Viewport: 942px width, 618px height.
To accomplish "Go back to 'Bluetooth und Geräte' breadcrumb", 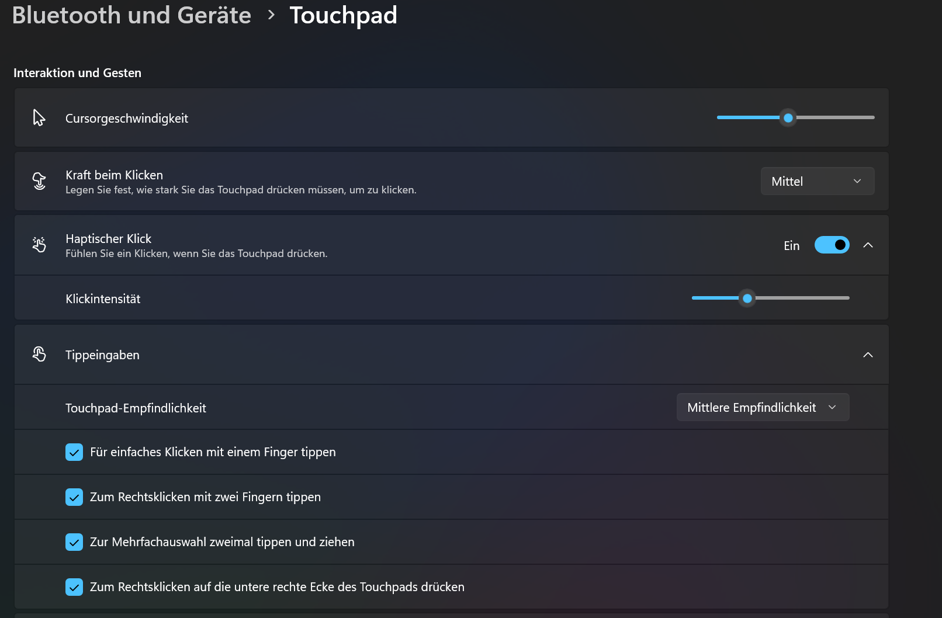I will (131, 15).
